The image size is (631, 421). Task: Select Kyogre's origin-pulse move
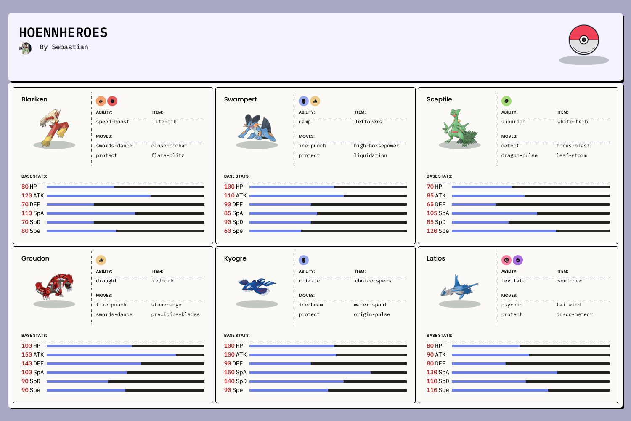point(372,314)
